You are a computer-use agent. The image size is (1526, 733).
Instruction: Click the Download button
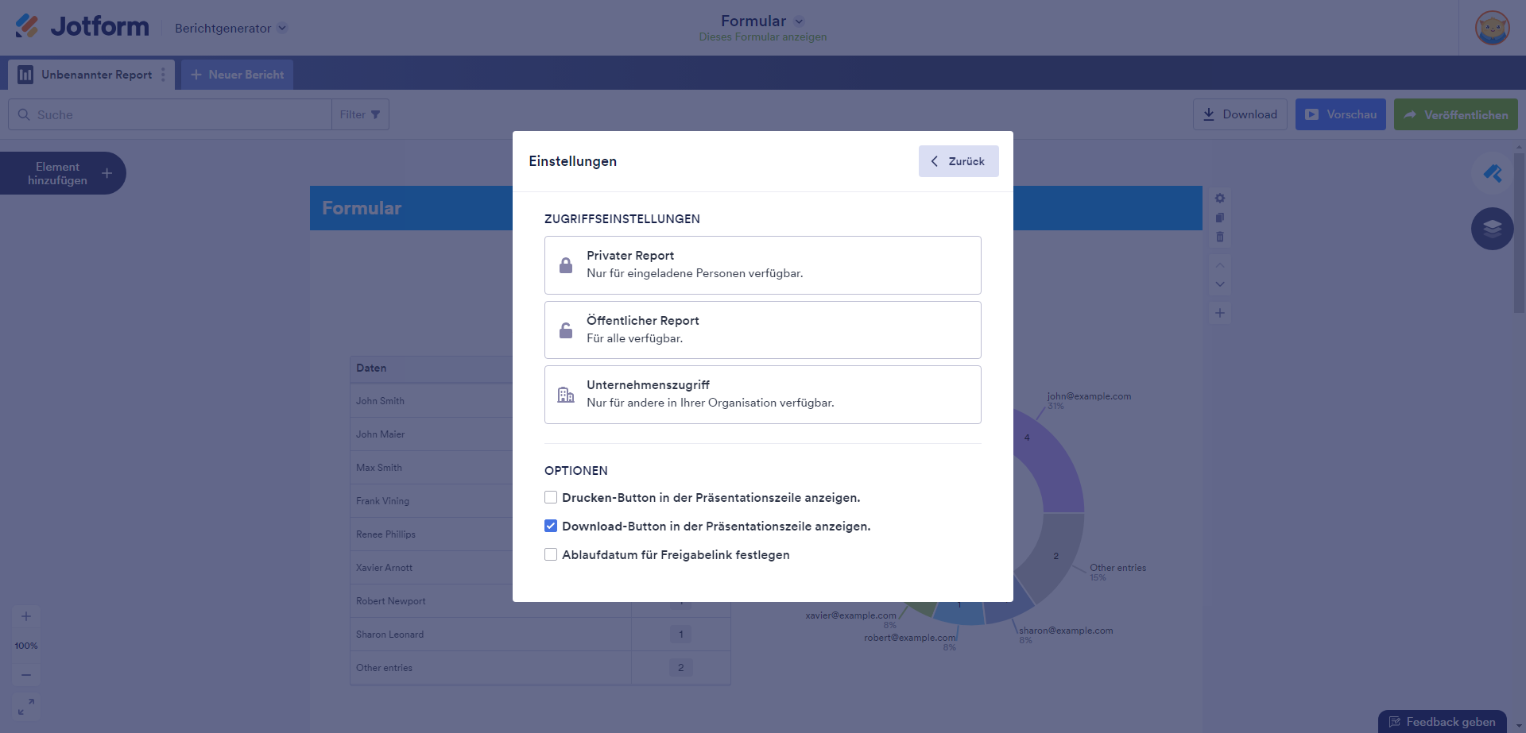1240,114
